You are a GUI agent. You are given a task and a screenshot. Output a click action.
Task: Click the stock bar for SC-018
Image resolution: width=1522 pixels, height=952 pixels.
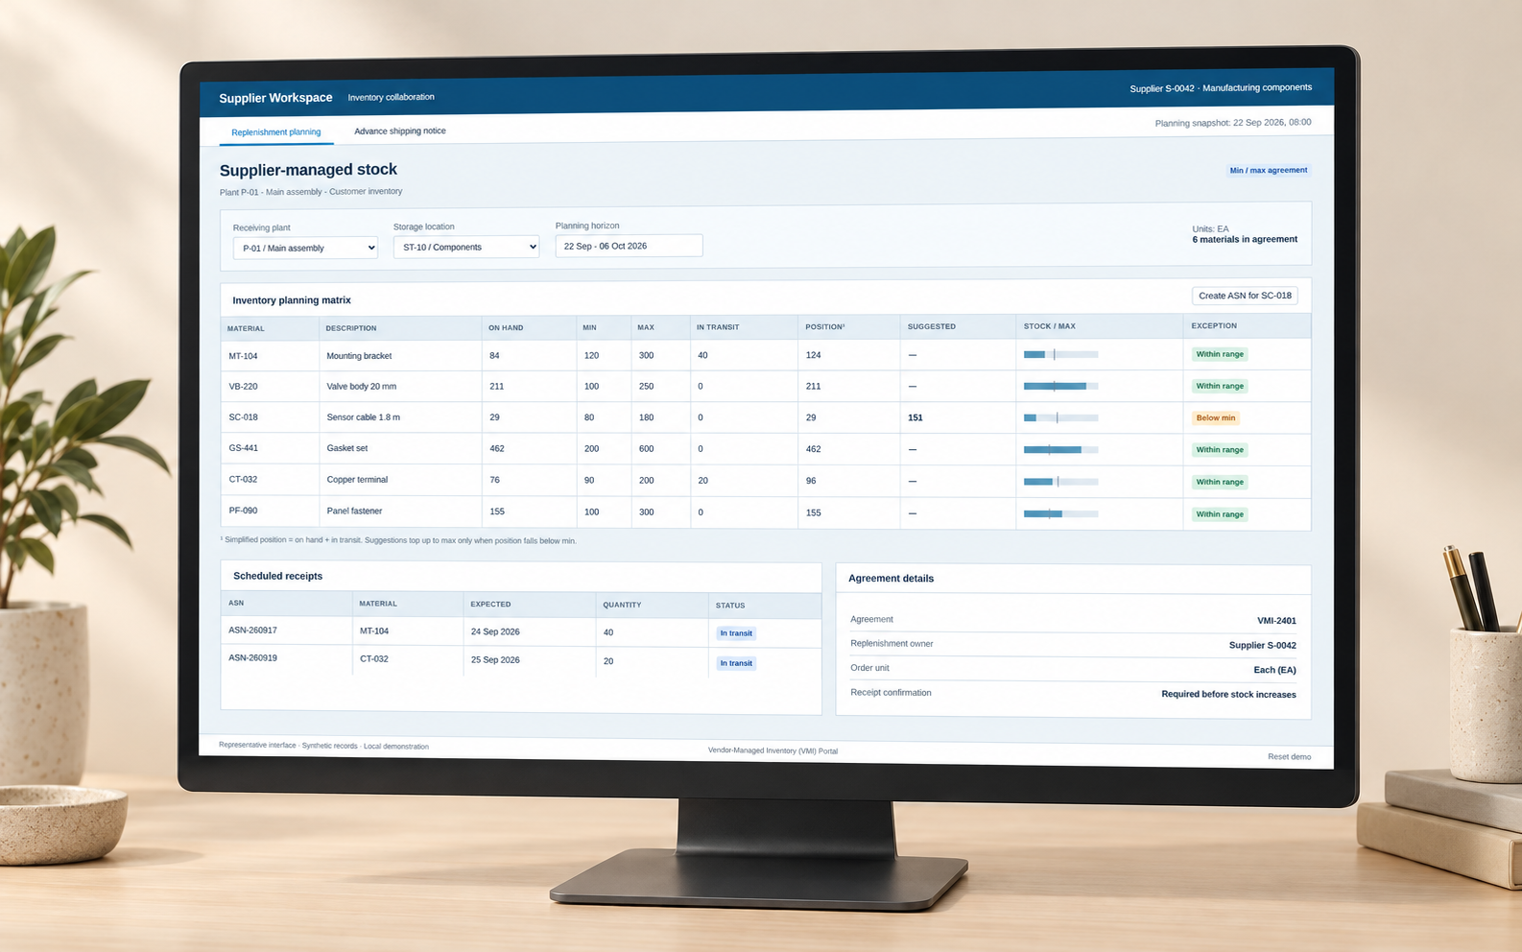(1060, 417)
